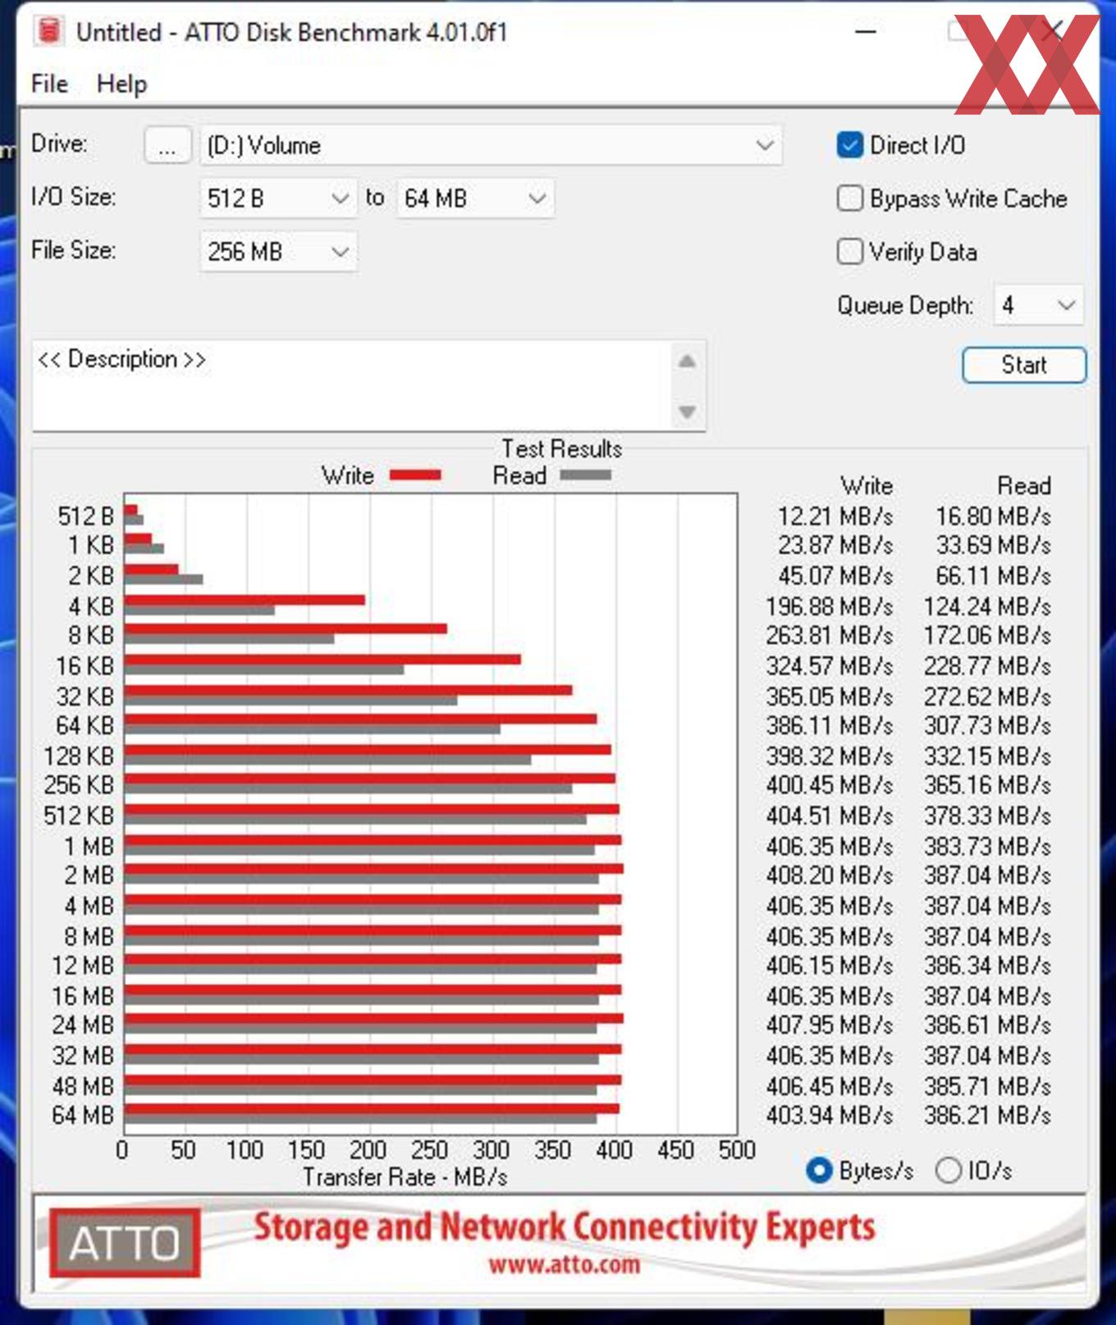Click the 128 KB row label
The image size is (1116, 1325).
(79, 756)
